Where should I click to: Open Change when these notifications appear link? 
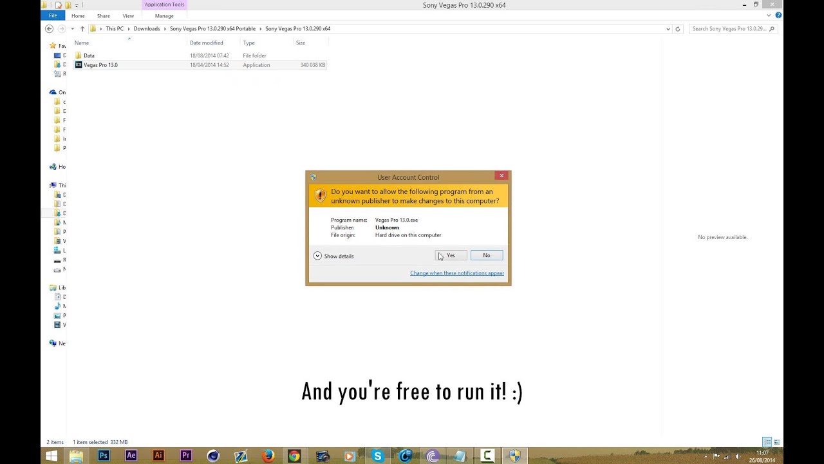click(x=457, y=273)
